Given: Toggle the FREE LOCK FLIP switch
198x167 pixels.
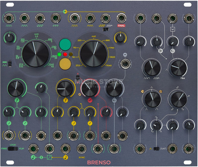Looking at the screenshot, I should coord(13,149).
